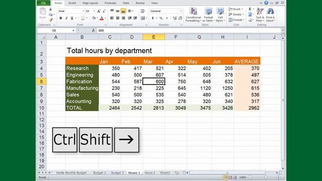Click the Zoom Out minus button
This screenshot has height=181, width=322.
click(x=250, y=177)
